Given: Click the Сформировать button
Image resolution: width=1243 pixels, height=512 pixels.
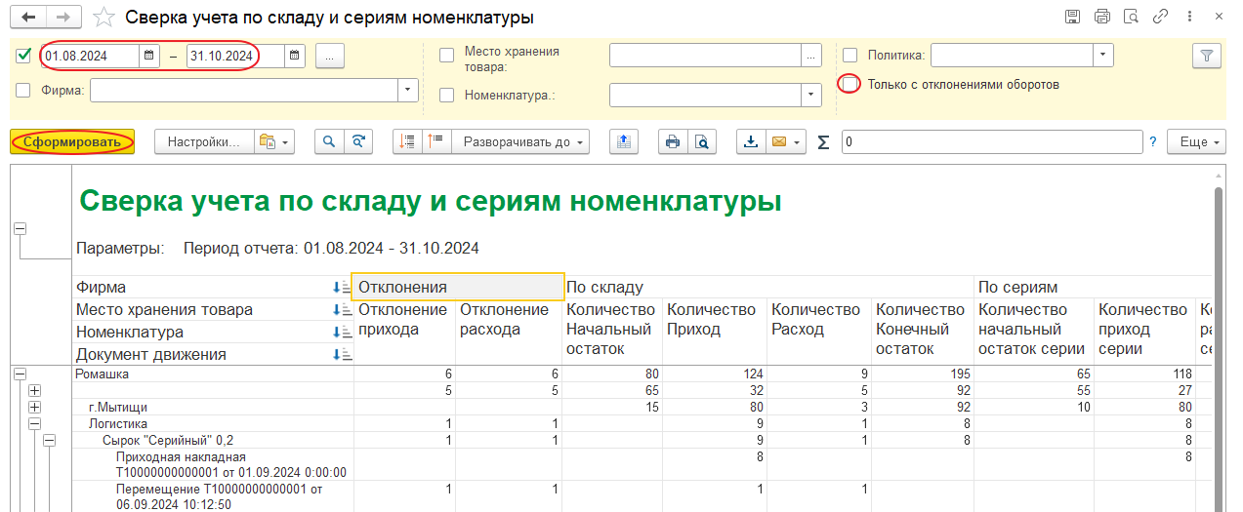Looking at the screenshot, I should click(x=72, y=142).
